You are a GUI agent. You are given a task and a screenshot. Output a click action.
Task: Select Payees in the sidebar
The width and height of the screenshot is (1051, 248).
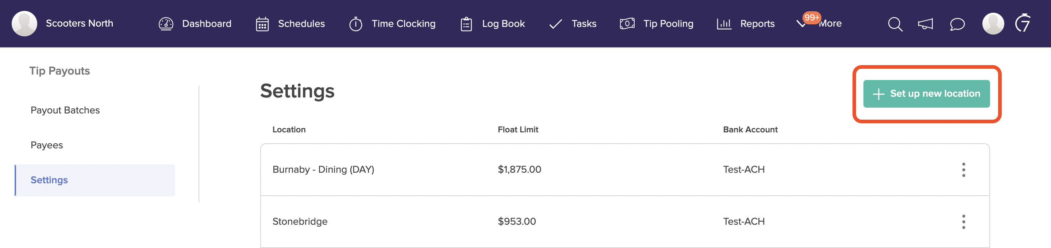point(47,145)
